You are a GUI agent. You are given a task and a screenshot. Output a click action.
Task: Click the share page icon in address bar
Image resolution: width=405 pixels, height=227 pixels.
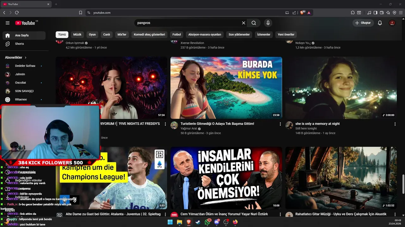point(294,13)
